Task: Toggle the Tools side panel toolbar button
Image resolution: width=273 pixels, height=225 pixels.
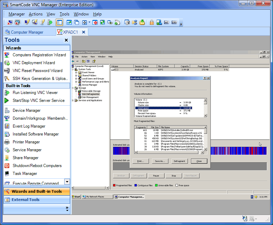Action: tap(59, 22)
